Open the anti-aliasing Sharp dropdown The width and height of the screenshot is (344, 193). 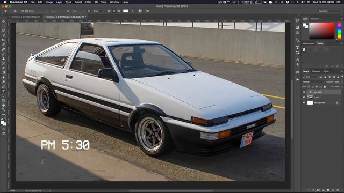(98, 11)
